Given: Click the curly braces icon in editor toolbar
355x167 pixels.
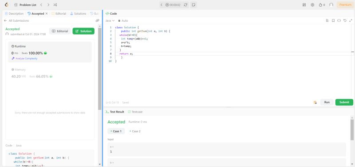Looking at the screenshot, I should [339, 20].
